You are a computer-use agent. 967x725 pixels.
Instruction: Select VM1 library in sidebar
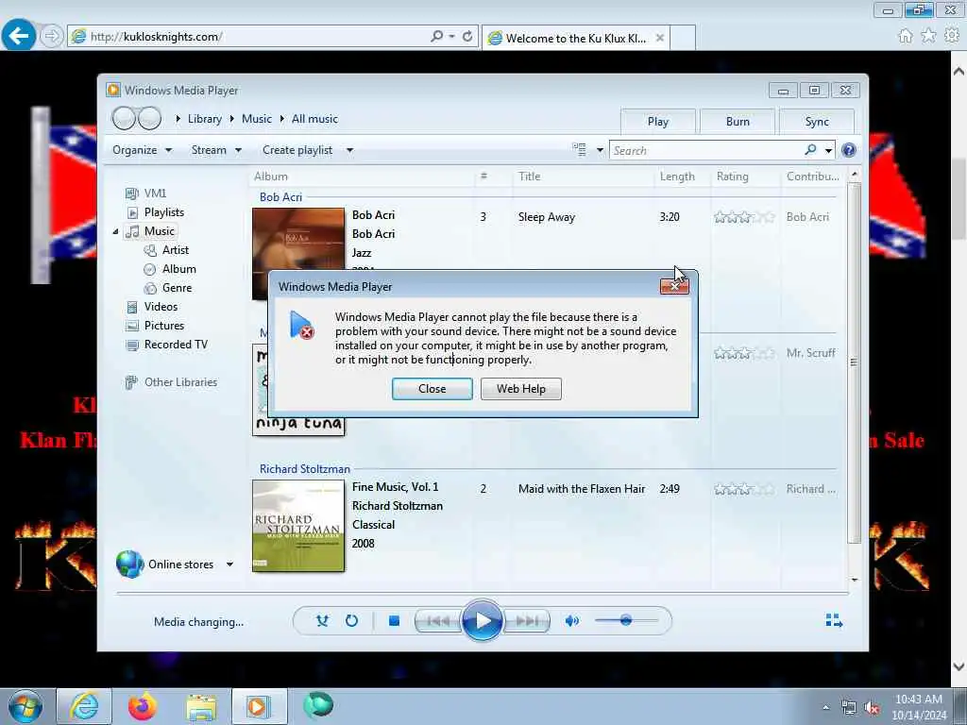pyautogui.click(x=146, y=193)
